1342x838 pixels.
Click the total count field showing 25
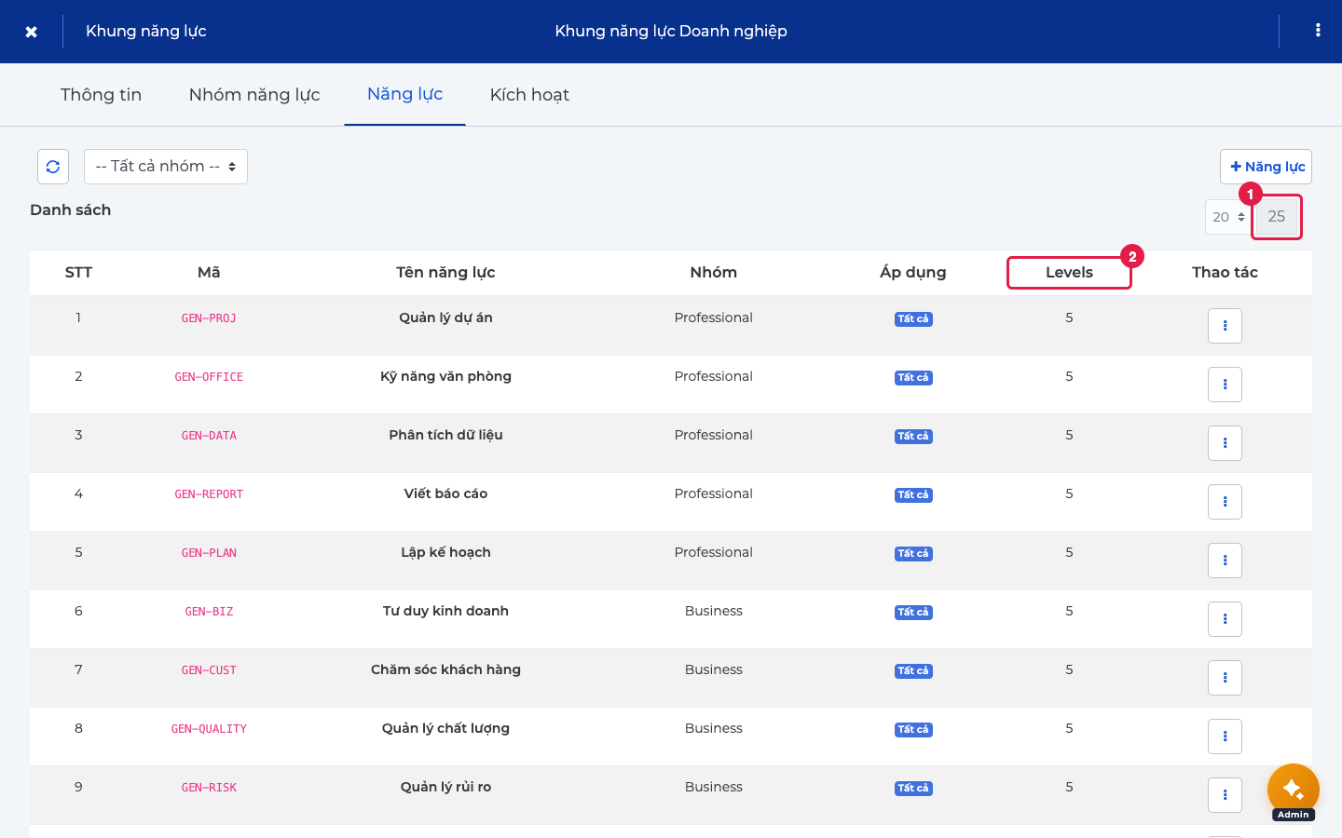point(1276,217)
